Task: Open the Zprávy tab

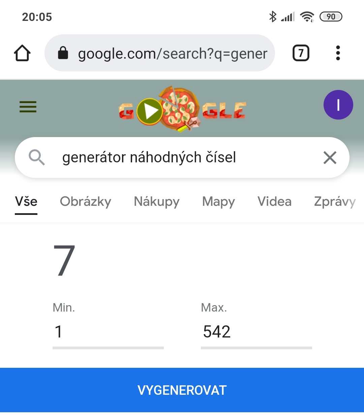Action: pyautogui.click(x=335, y=202)
